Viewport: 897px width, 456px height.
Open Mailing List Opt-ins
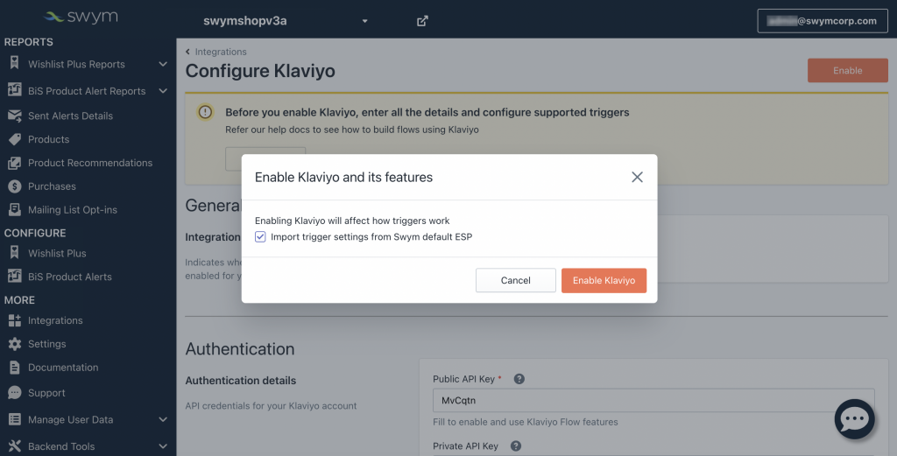(73, 210)
